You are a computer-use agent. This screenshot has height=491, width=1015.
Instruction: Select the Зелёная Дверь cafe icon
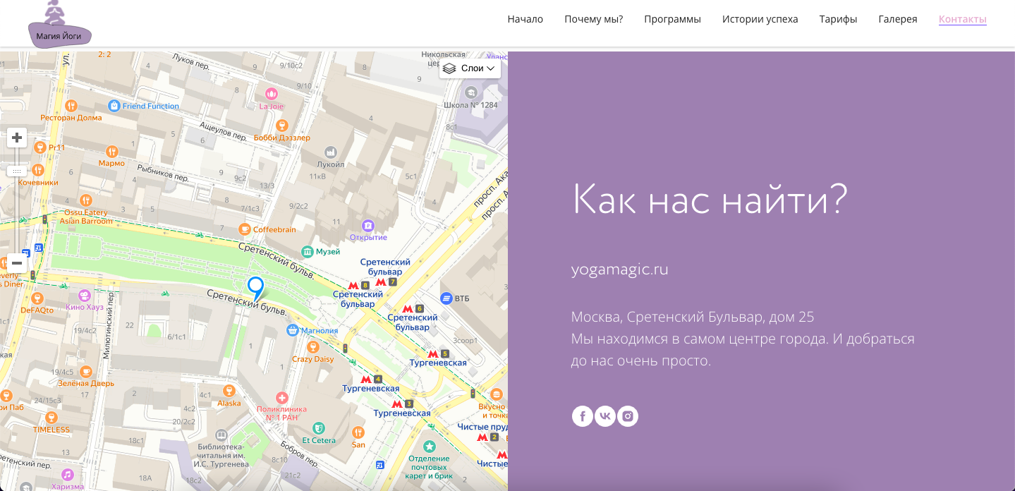point(86,371)
